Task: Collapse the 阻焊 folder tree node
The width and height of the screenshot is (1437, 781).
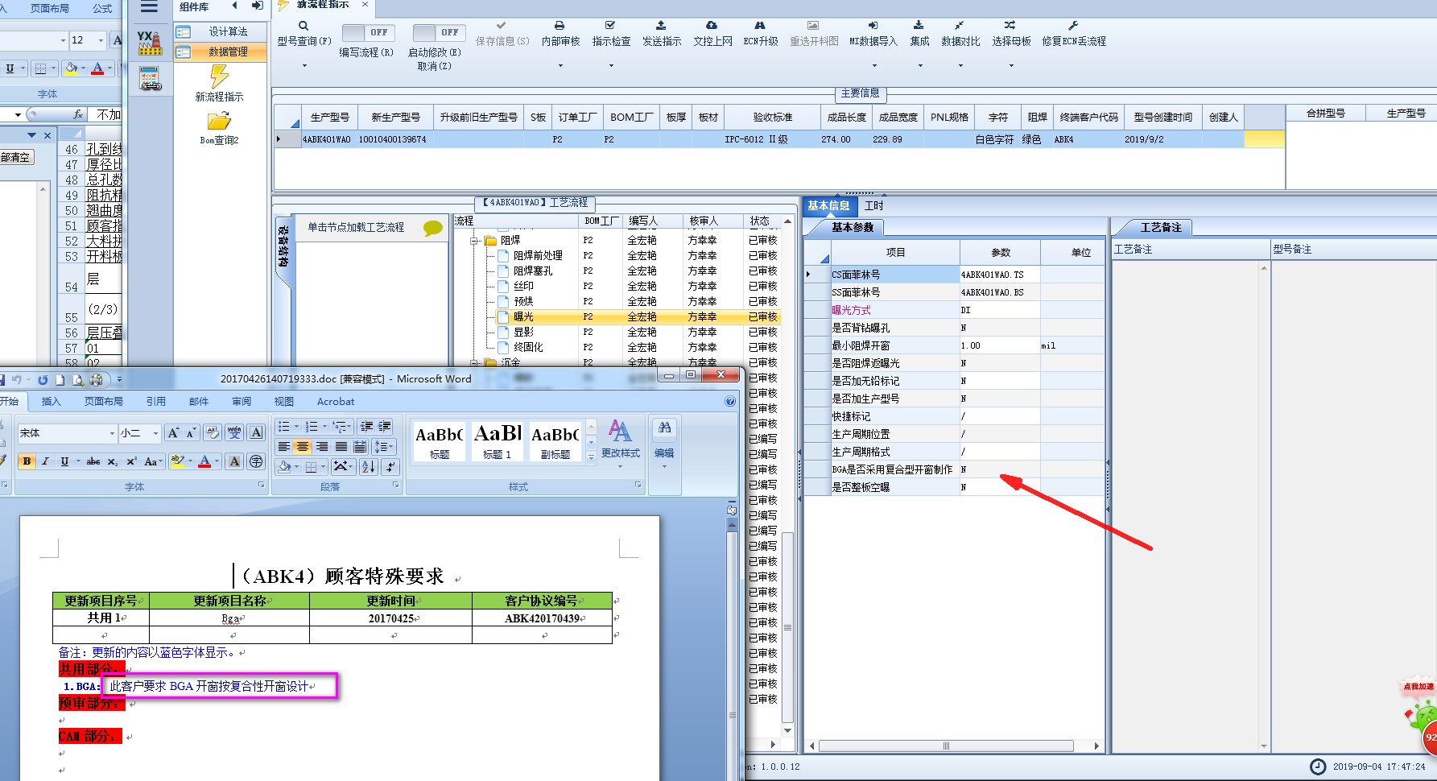Action: [475, 240]
